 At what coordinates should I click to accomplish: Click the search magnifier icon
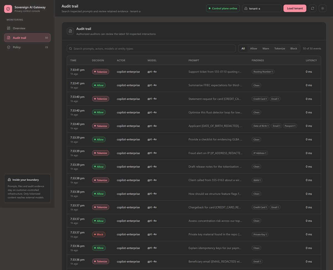pyautogui.click(x=70, y=48)
